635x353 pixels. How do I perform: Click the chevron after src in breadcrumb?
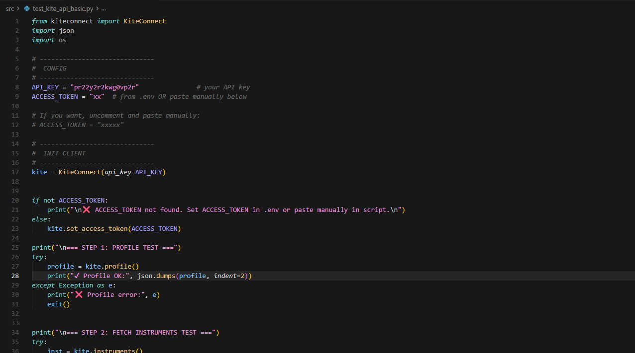point(18,9)
